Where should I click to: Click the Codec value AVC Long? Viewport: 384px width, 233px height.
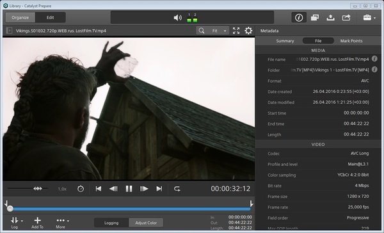click(360, 154)
